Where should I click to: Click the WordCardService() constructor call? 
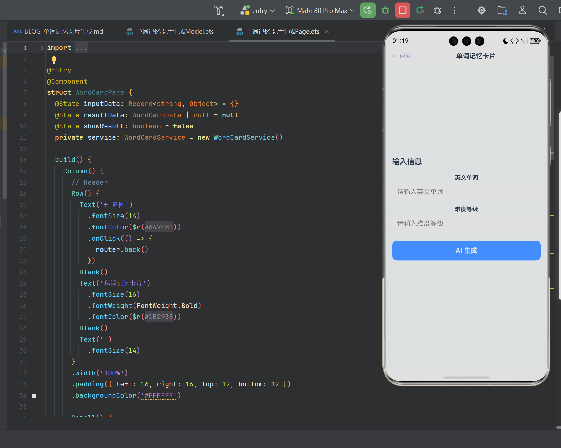[x=248, y=138]
